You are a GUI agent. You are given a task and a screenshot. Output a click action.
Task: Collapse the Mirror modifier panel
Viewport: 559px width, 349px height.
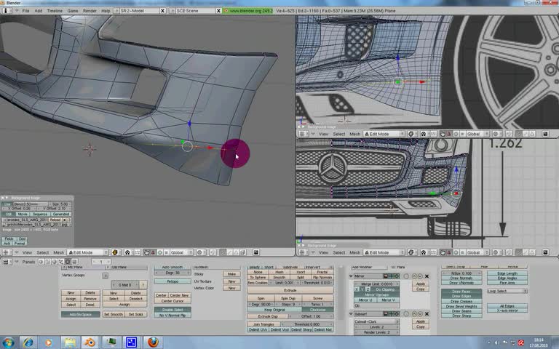click(x=352, y=276)
